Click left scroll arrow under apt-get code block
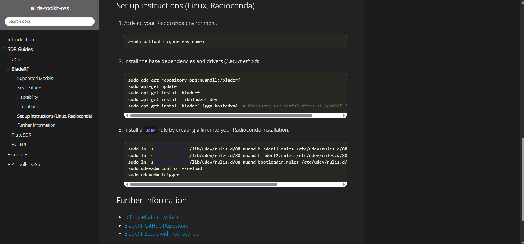 point(127,116)
